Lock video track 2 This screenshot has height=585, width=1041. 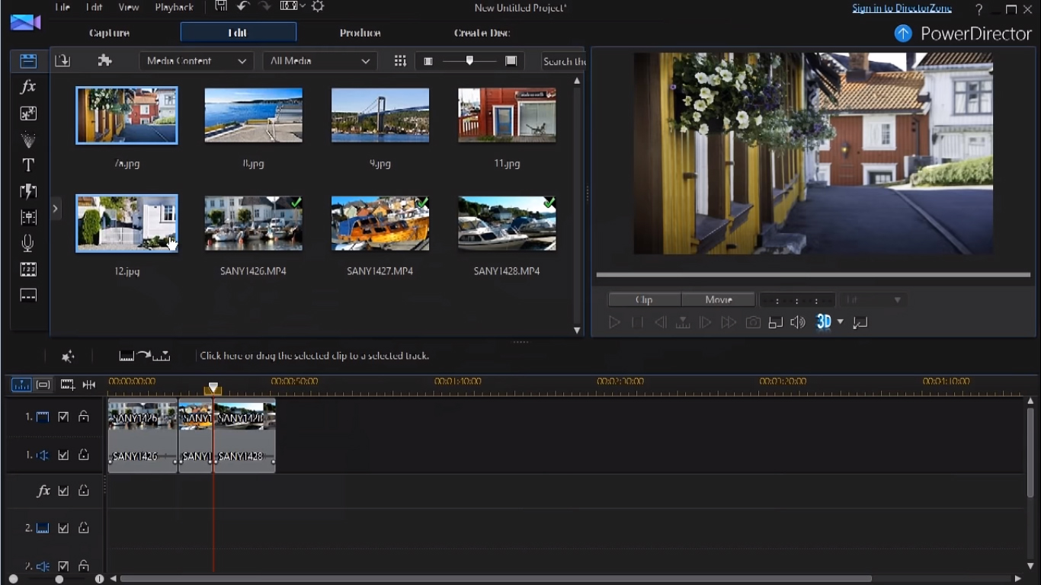[x=84, y=528]
